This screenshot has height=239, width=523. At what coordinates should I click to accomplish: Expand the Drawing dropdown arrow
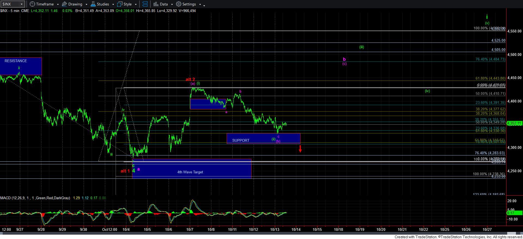tap(86, 4)
